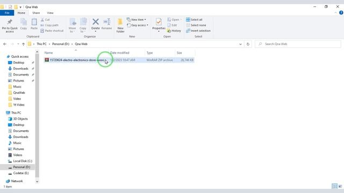Click Select none in ribbon
This screenshot has width=344, height=193.
196,25
